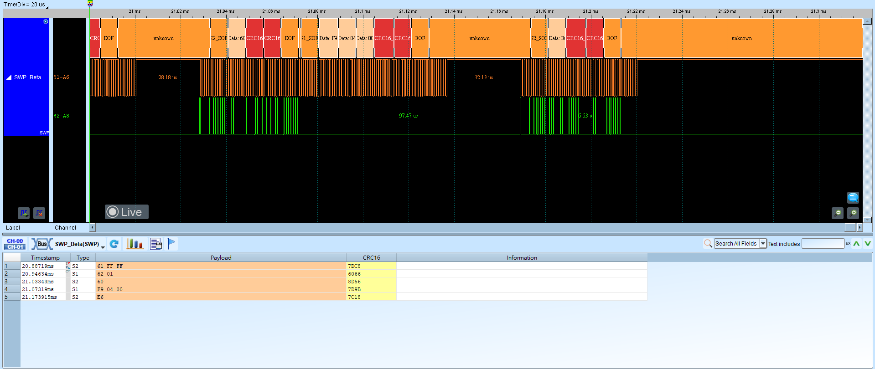Open the SWP_Beta channel settings gear

pyautogui.click(x=46, y=21)
